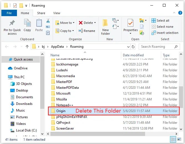The height and width of the screenshot is (144, 185).
Task: Click the Properties checkmark icon
Action: pyautogui.click(x=130, y=23)
